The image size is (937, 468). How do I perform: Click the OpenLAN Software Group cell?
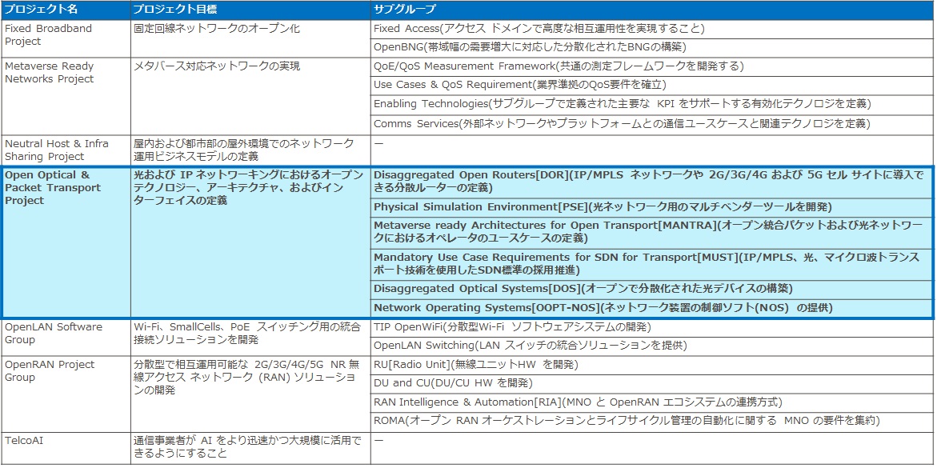coord(66,337)
